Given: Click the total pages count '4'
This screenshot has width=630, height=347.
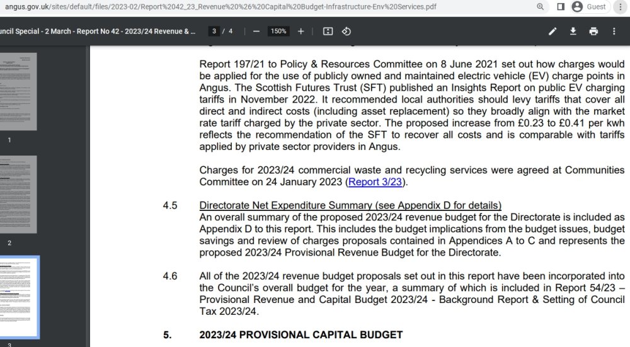Looking at the screenshot, I should [231, 31].
